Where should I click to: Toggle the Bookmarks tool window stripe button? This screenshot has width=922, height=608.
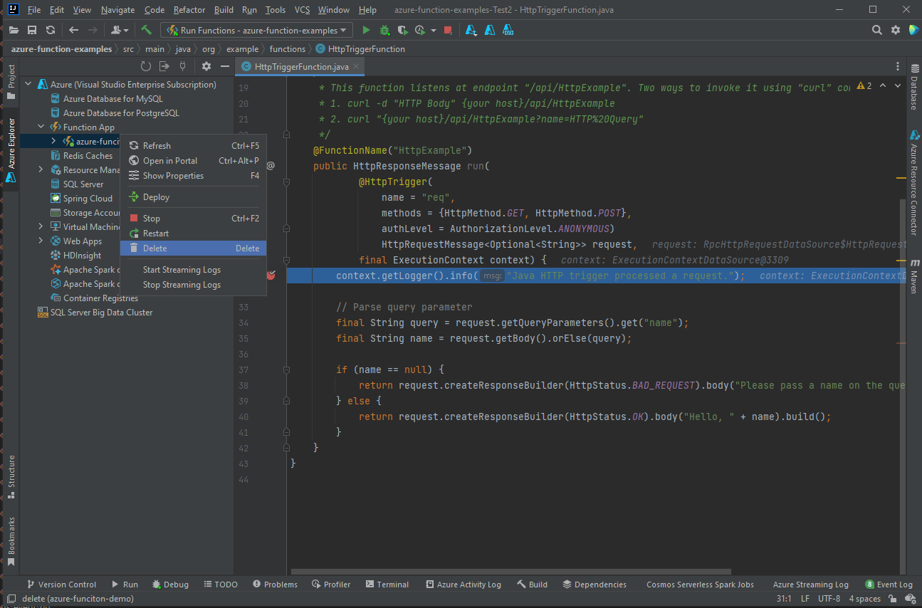click(x=11, y=541)
